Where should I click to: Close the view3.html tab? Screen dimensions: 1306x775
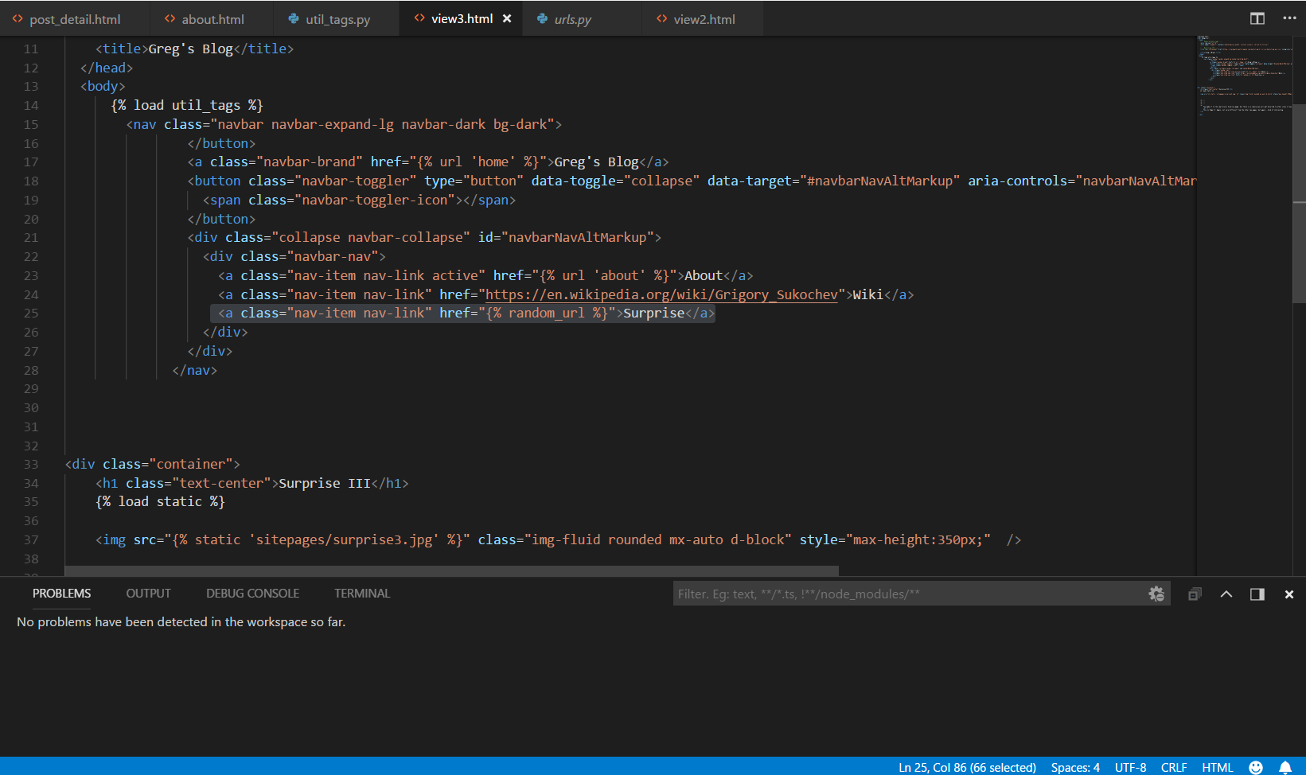click(x=507, y=18)
